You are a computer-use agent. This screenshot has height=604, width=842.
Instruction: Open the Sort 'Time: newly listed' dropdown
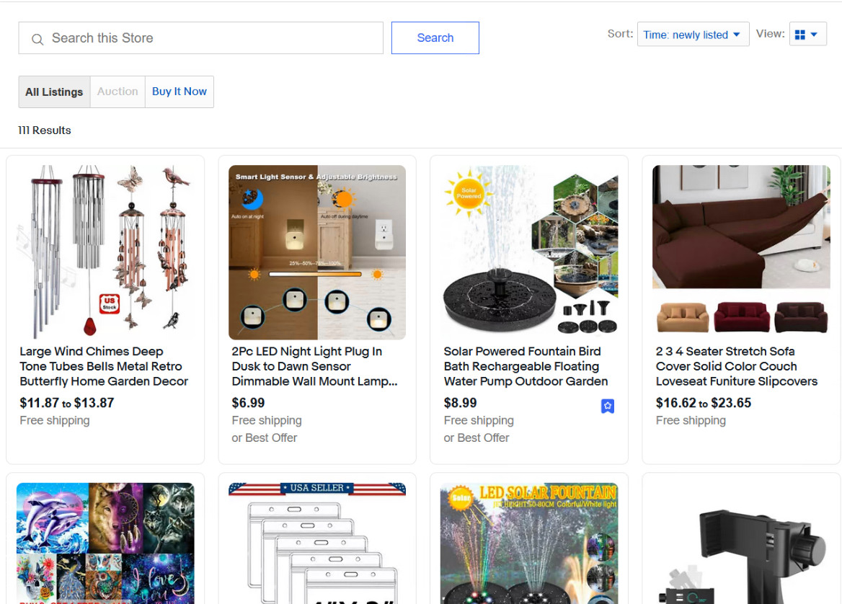[x=692, y=35]
